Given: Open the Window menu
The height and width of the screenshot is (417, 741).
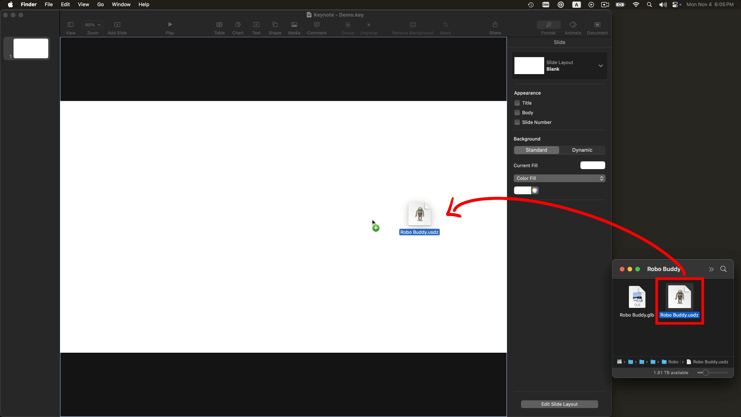Looking at the screenshot, I should (121, 4).
